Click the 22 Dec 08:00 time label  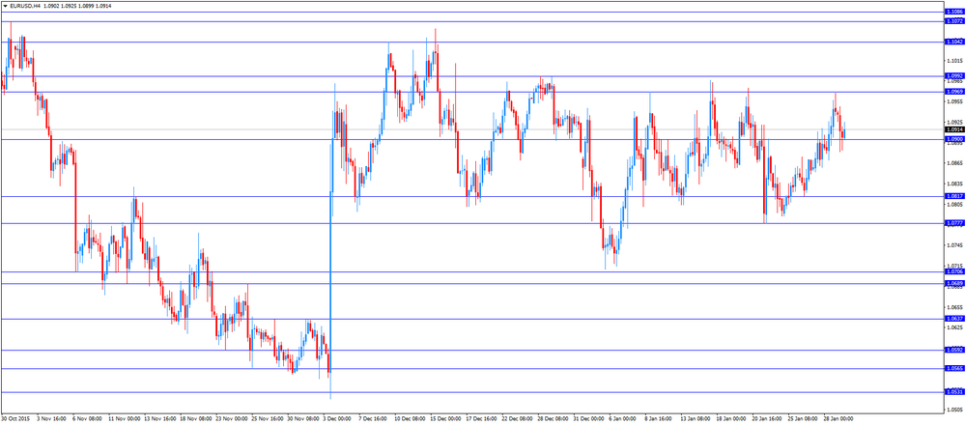coord(515,417)
